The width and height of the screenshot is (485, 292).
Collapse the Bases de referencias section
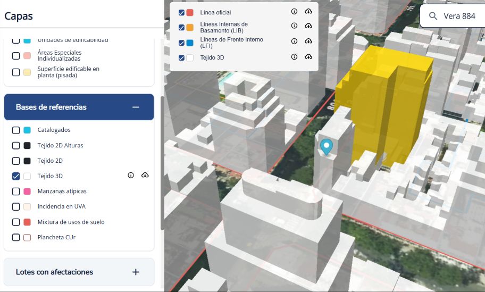click(x=136, y=107)
